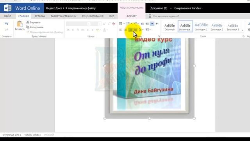The width and height of the screenshot is (250, 141).
Task: Open the bulleted list dropdown arrow
Action: click(124, 23)
